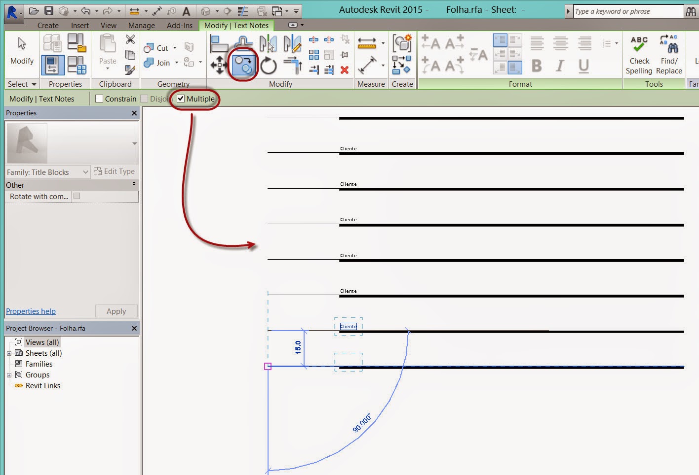Screen dimensions: 699x475
Task: Activate the Rotate tool
Action: 268,64
